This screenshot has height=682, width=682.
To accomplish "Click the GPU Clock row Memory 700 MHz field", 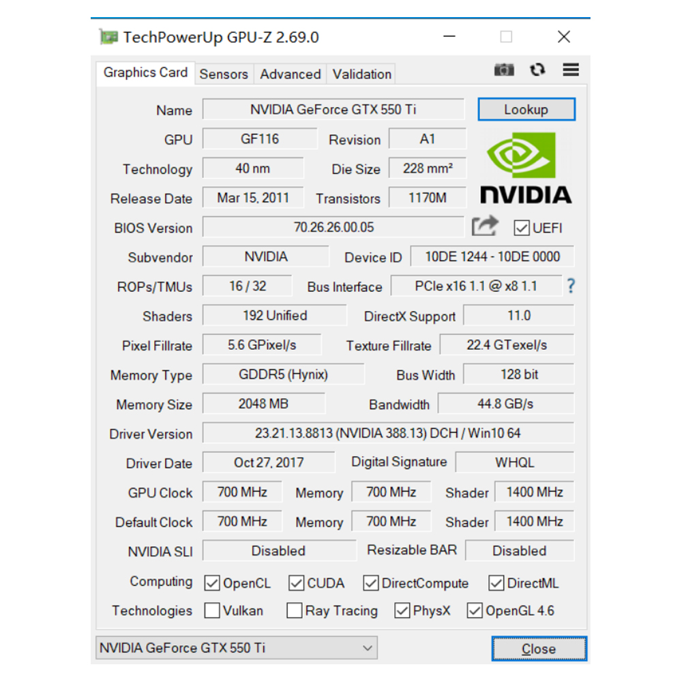I will pyautogui.click(x=391, y=492).
